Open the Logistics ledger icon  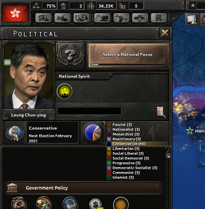159,18
